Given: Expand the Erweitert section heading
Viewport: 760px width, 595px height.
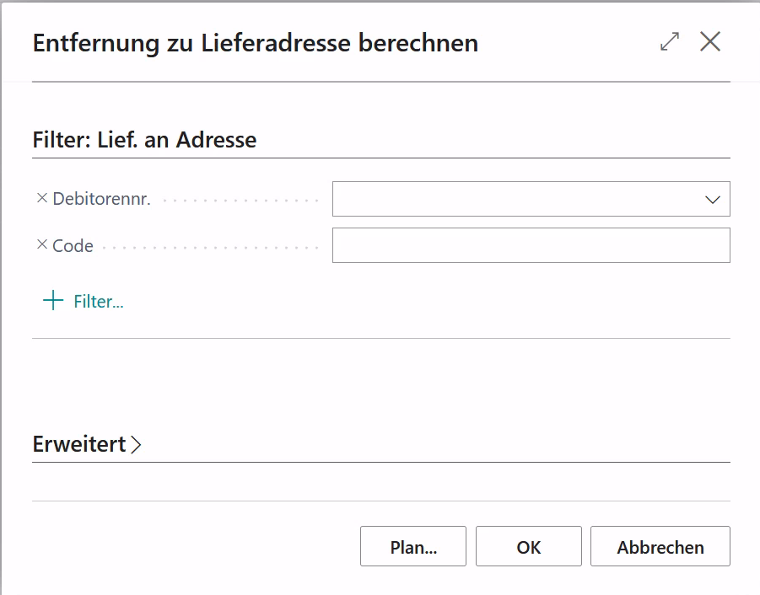Looking at the screenshot, I should tap(79, 444).
